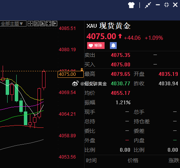Click the 4058.89 axis price label

pyautogui.click(x=67, y=136)
